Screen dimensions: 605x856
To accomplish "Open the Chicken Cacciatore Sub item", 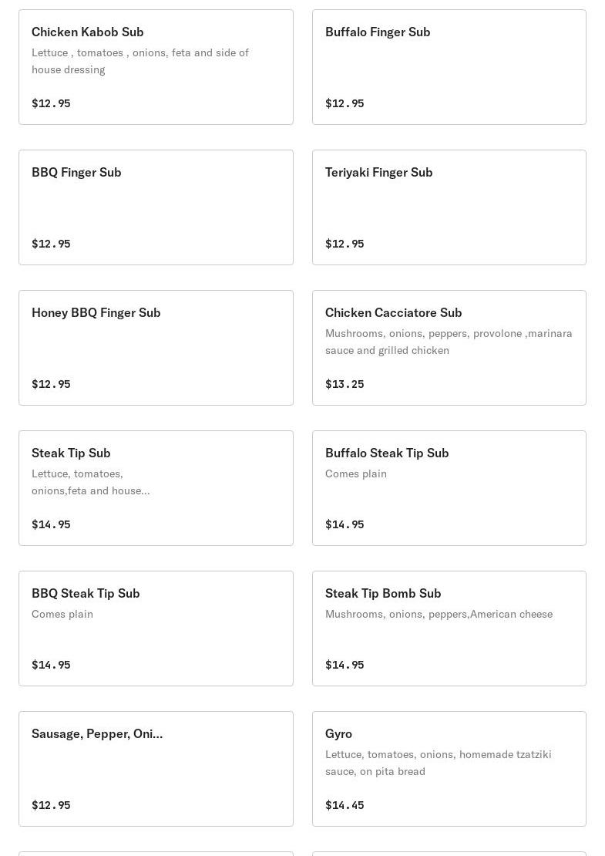I will (393, 312).
